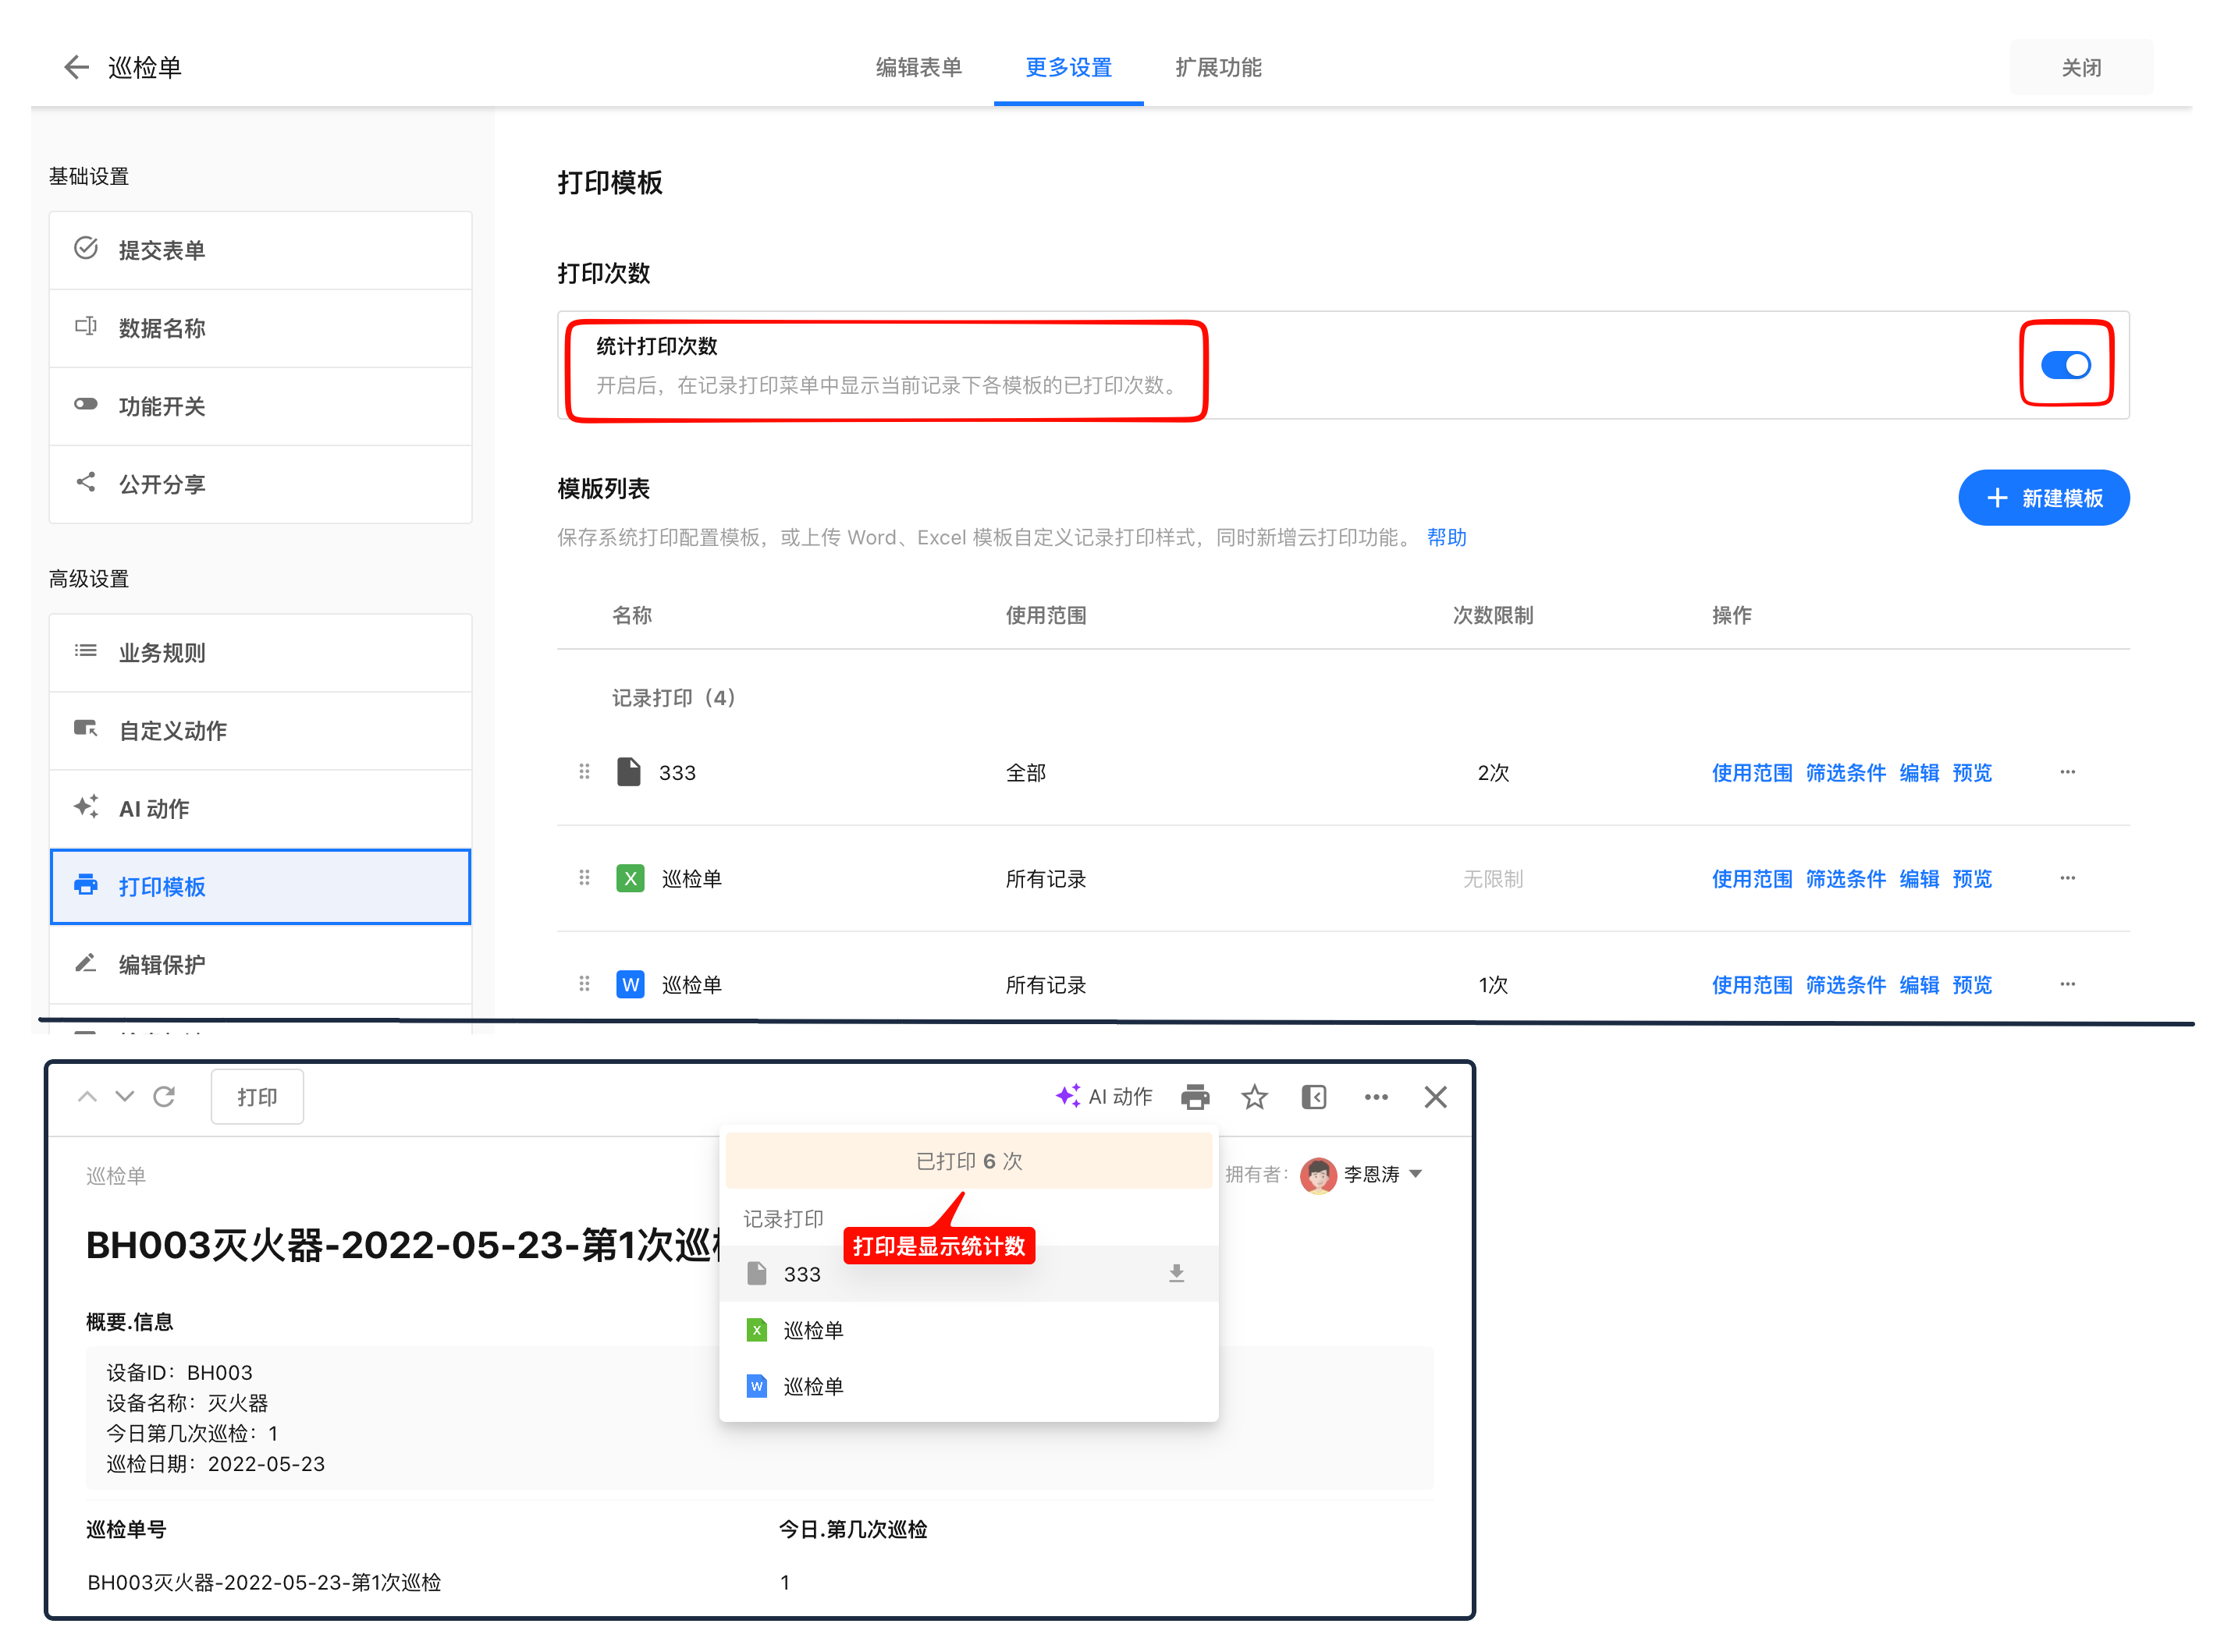Viewport: 2224px width, 1652px height.
Task: Click 使用范围 for Excel 巡检单 template
Action: click(x=1751, y=879)
